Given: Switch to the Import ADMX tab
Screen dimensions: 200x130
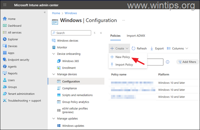Looking at the screenshot, I should coord(136,36).
